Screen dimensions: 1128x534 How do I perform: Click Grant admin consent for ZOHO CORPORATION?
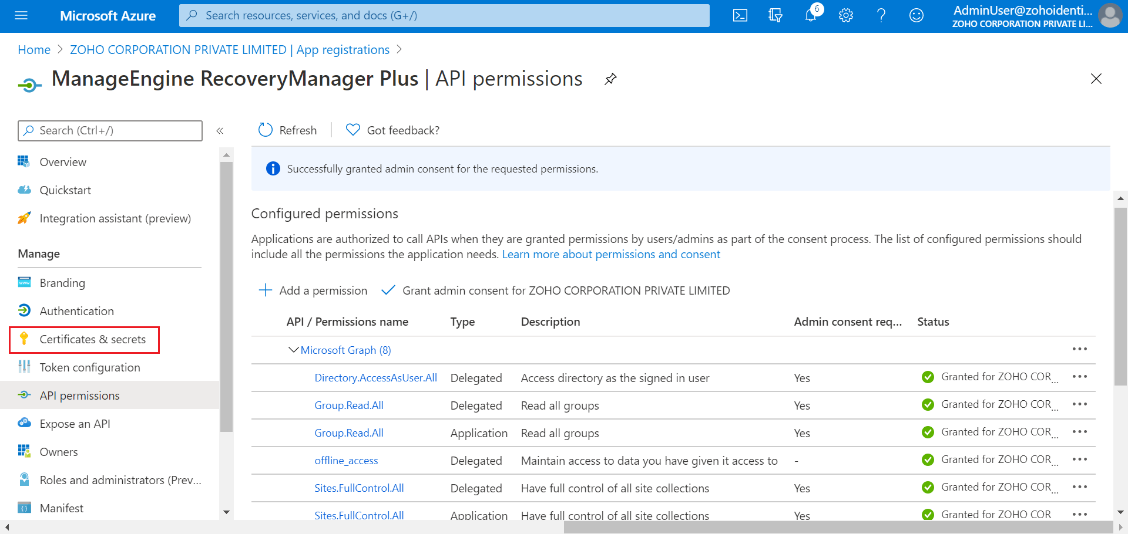tap(556, 290)
